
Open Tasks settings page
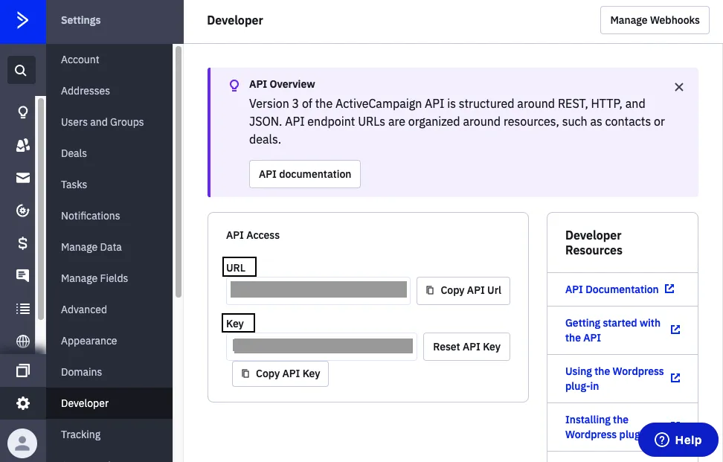click(x=74, y=185)
